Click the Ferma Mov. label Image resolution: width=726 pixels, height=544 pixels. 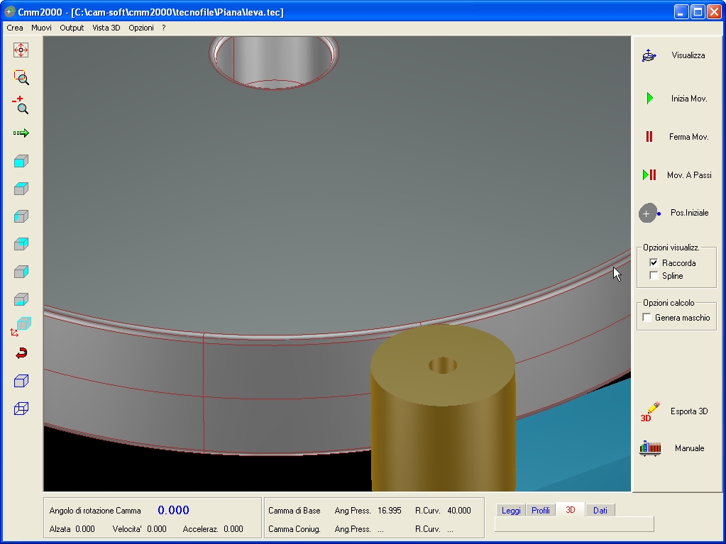tap(689, 137)
